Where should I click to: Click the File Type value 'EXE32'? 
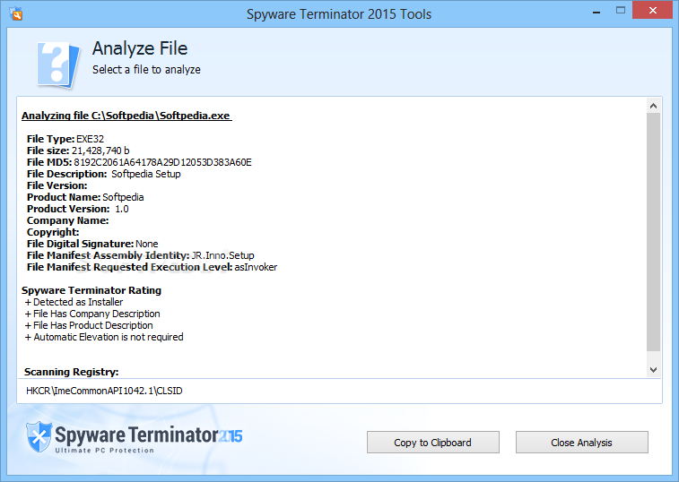tap(90, 139)
